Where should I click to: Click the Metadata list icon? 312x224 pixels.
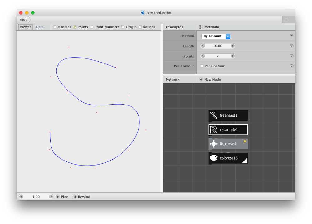(x=201, y=27)
